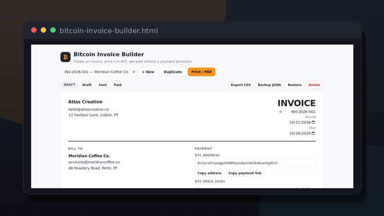The width and height of the screenshot is (384, 216).
Task: Set invoice status to Draft
Action: coord(87,85)
